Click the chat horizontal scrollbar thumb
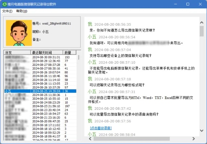Image resolution: width=207 pixels, height=144 pixels. point(132,139)
